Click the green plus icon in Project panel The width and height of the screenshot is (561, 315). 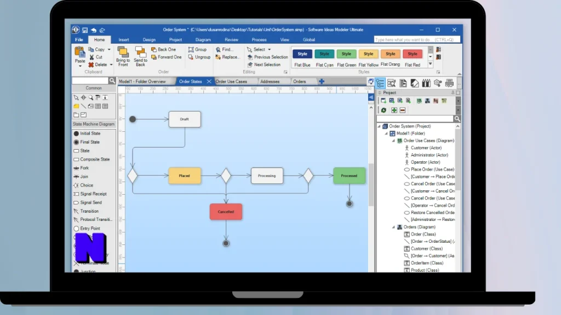click(x=394, y=110)
